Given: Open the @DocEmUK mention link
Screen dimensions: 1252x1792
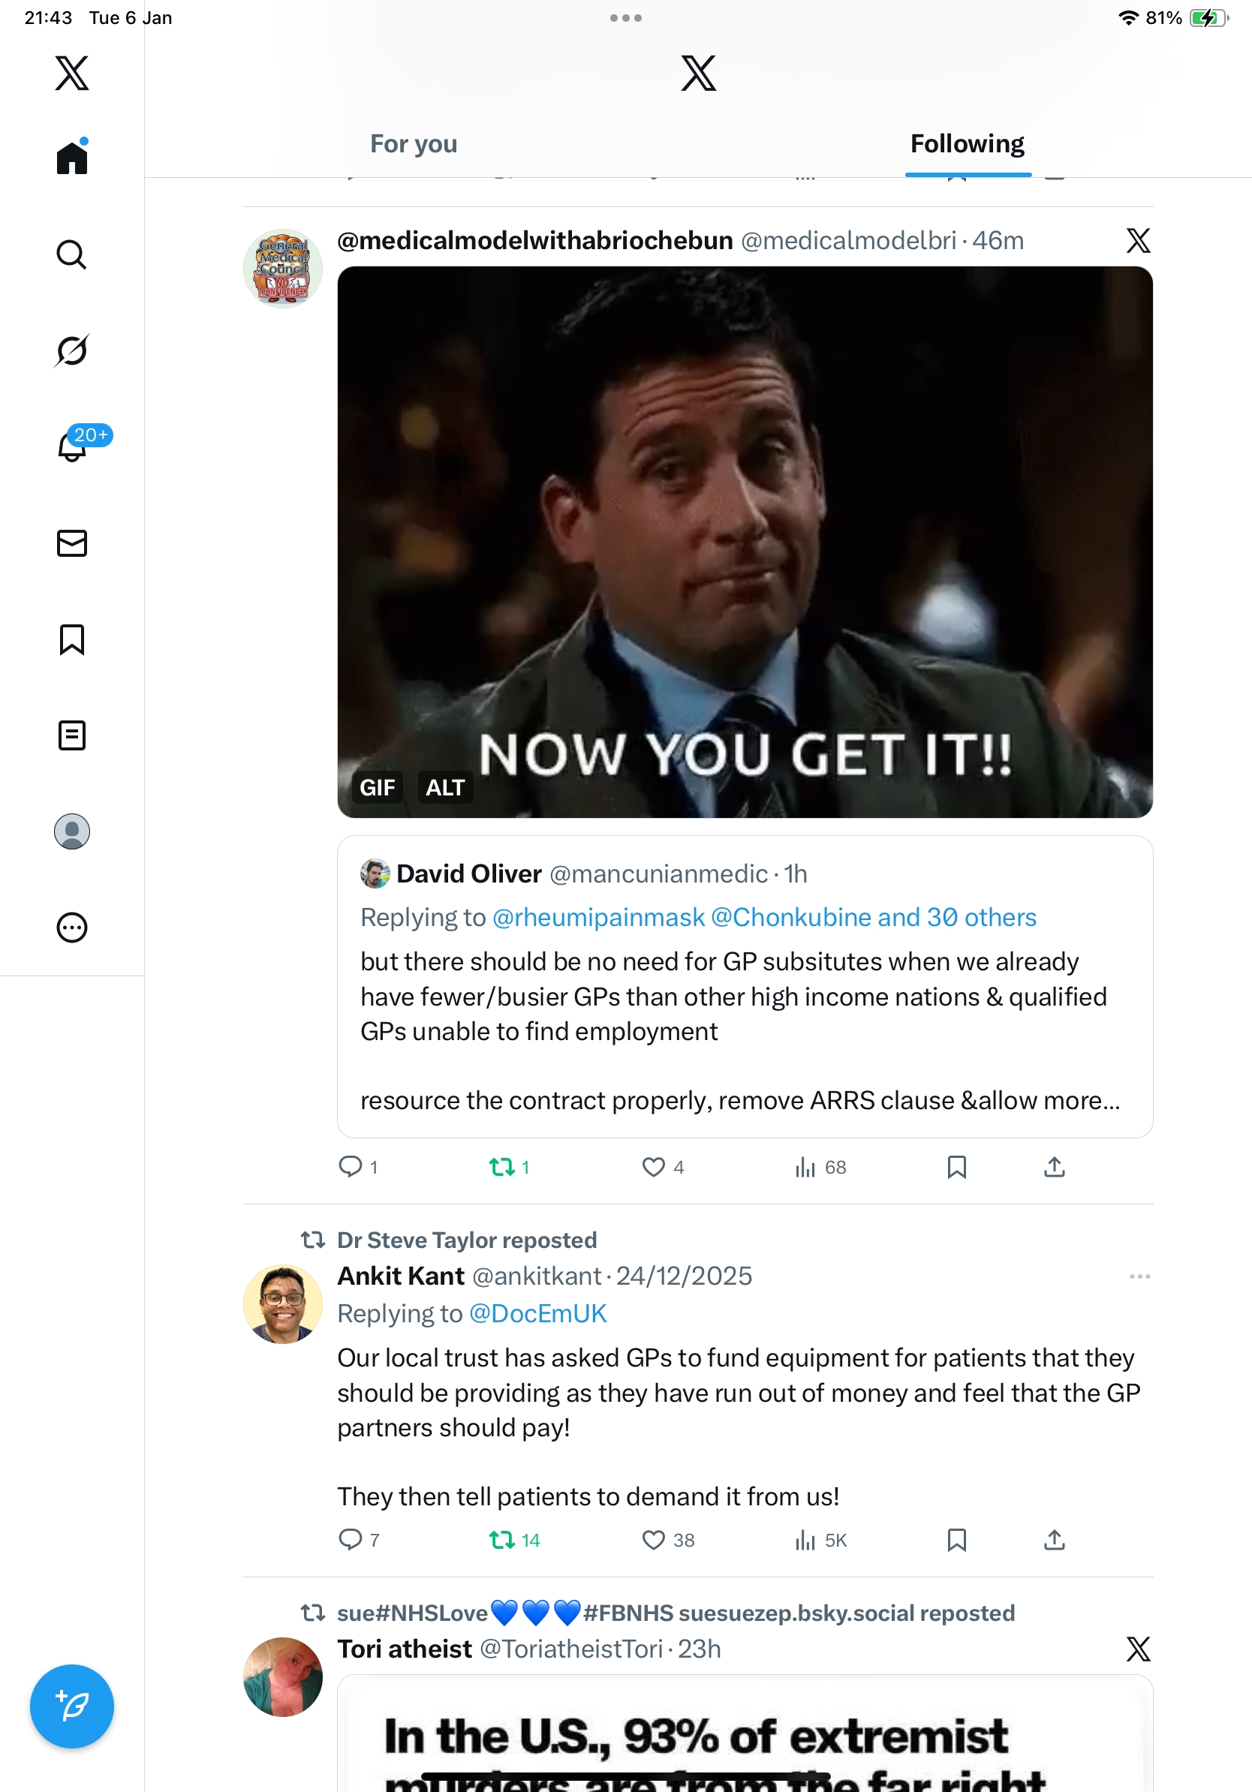Looking at the screenshot, I should (x=537, y=1313).
